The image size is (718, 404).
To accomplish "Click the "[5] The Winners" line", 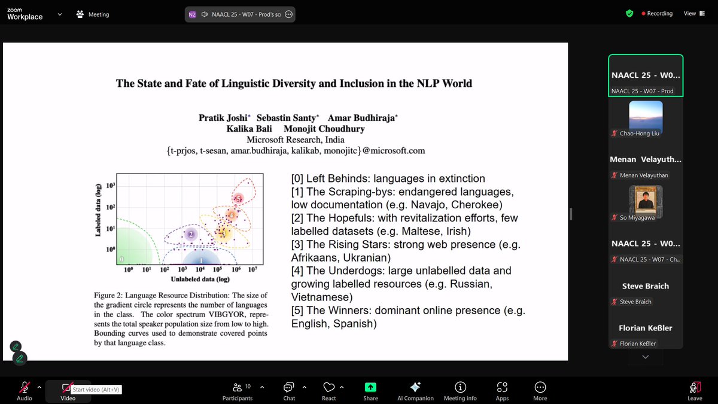I will (x=408, y=317).
